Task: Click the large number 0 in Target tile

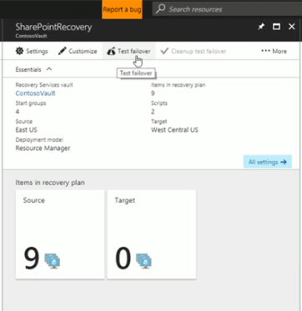Action: click(x=123, y=258)
